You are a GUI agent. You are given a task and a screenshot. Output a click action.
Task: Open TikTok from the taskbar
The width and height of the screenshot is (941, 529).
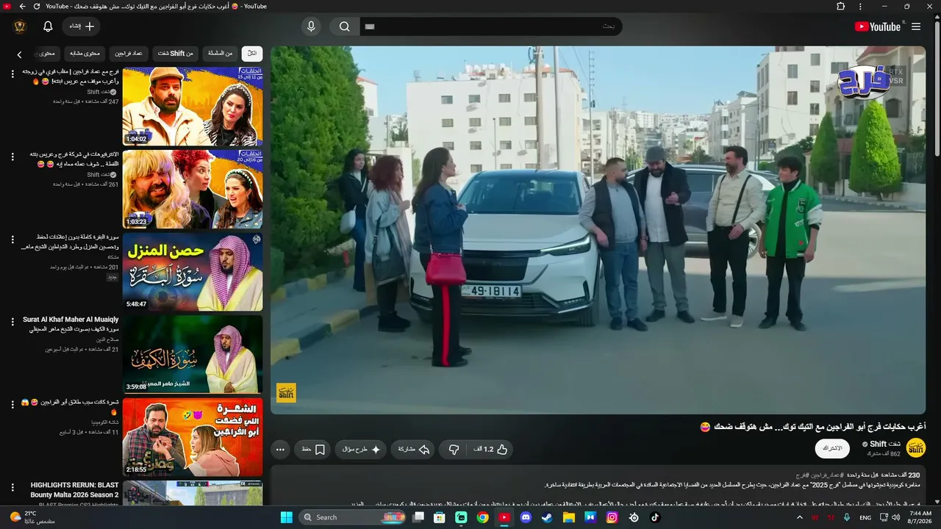pos(655,517)
